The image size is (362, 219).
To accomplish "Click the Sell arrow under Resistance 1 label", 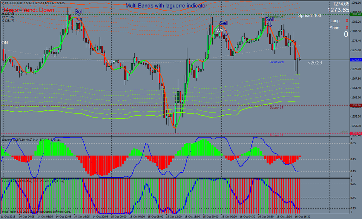I will click(269, 25).
